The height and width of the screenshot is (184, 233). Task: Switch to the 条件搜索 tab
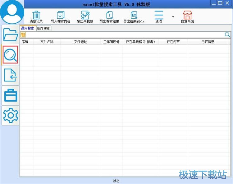(x=43, y=28)
